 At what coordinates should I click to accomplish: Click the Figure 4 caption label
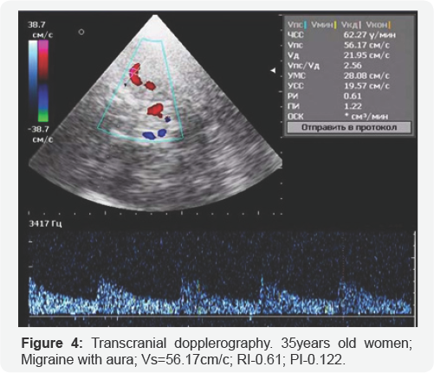click(x=52, y=344)
